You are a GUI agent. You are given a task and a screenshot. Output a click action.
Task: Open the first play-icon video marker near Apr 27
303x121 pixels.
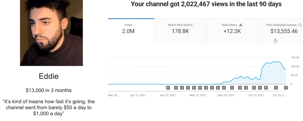tap(168, 88)
